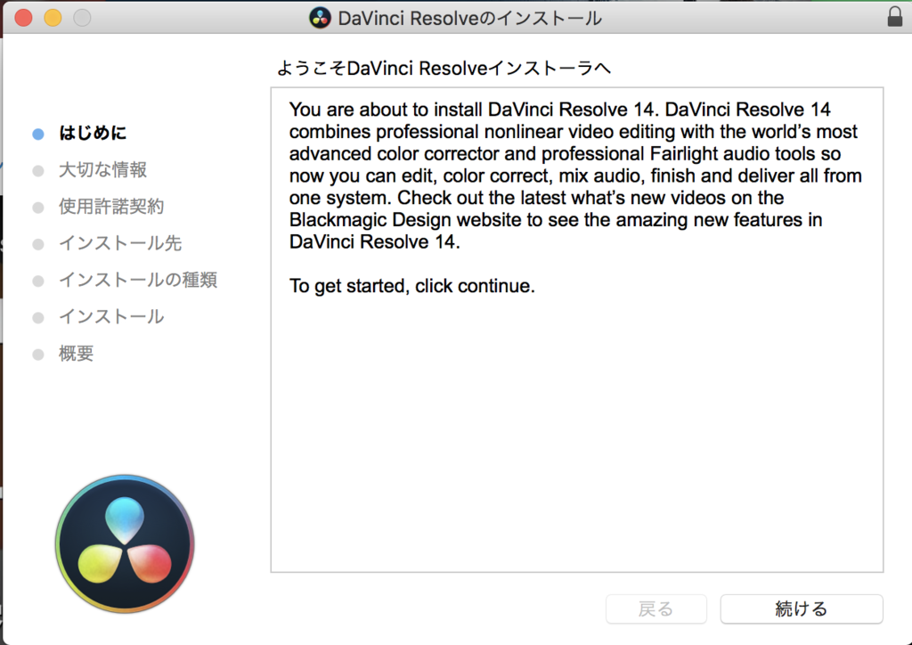Click the 続ける continue button
The width and height of the screenshot is (912, 645).
tap(802, 608)
